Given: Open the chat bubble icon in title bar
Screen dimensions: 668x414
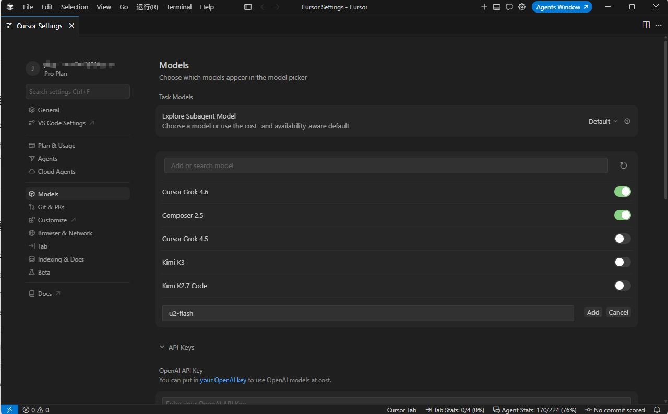Looking at the screenshot, I should 509,7.
